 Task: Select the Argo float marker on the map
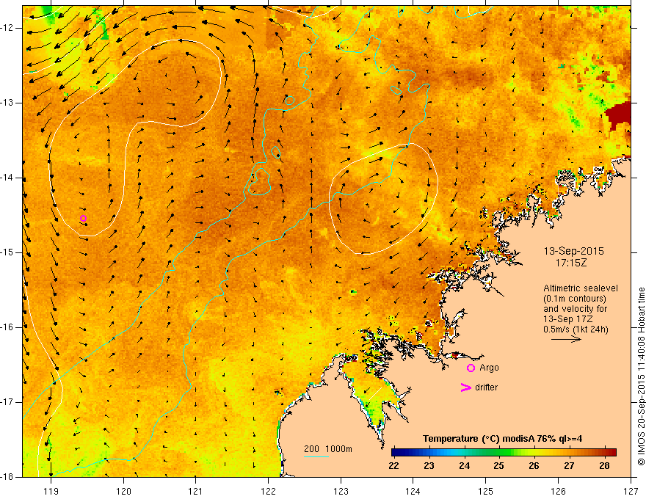coord(83,218)
